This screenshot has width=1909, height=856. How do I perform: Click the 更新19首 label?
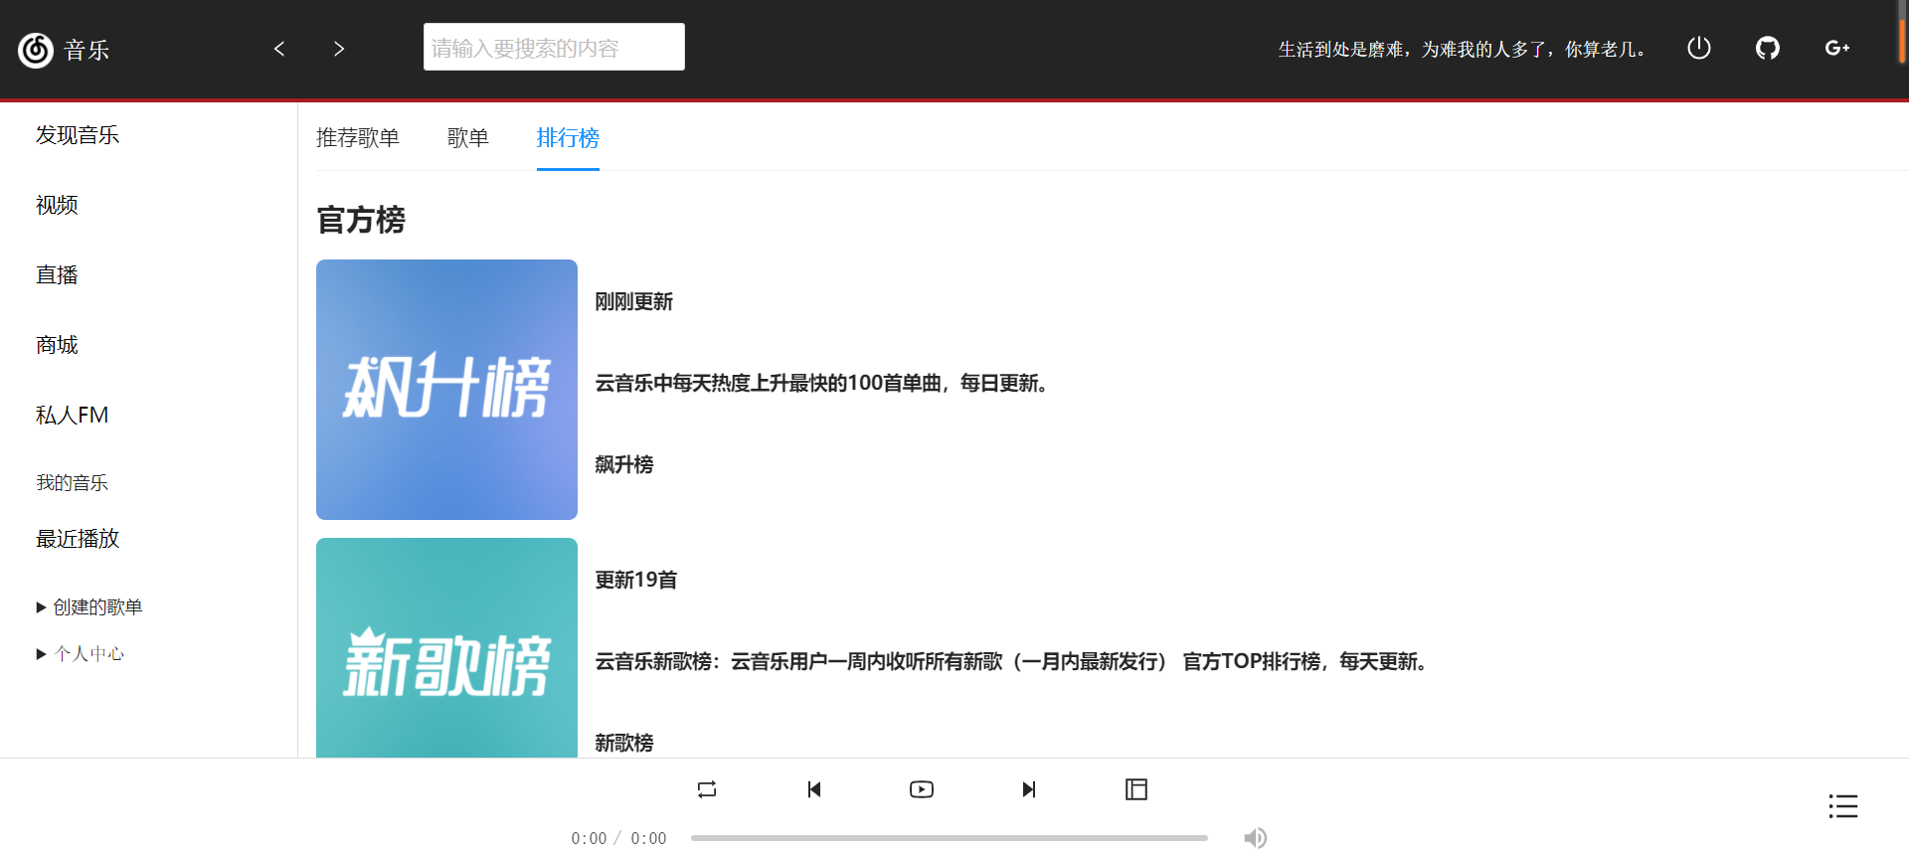pos(636,580)
